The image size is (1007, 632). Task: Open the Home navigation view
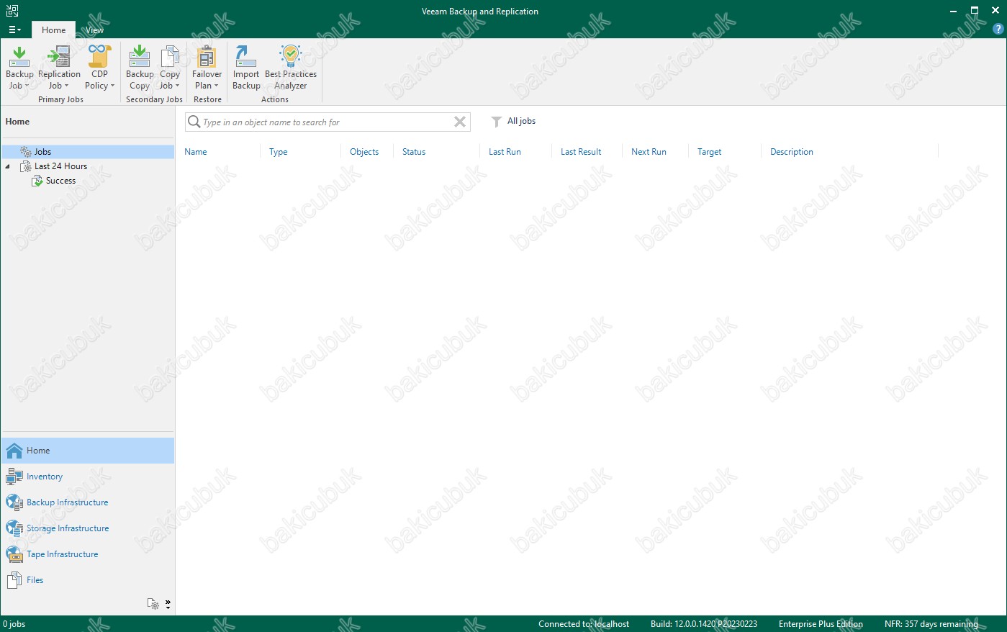(x=88, y=451)
